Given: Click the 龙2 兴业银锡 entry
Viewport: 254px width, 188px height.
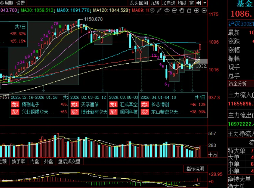Looking at the screenshot, I should pyautogui.click(x=39, y=112).
